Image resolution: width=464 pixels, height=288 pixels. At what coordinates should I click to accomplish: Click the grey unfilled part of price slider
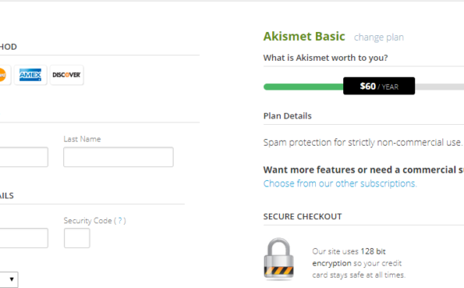[439, 86]
